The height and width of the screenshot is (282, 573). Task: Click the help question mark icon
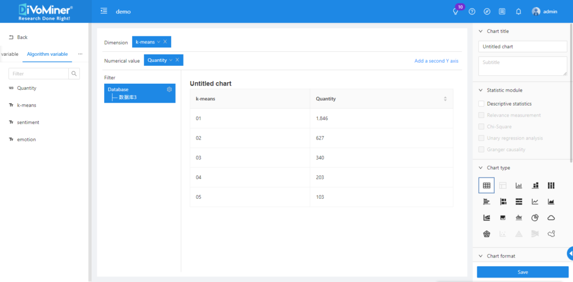click(472, 11)
